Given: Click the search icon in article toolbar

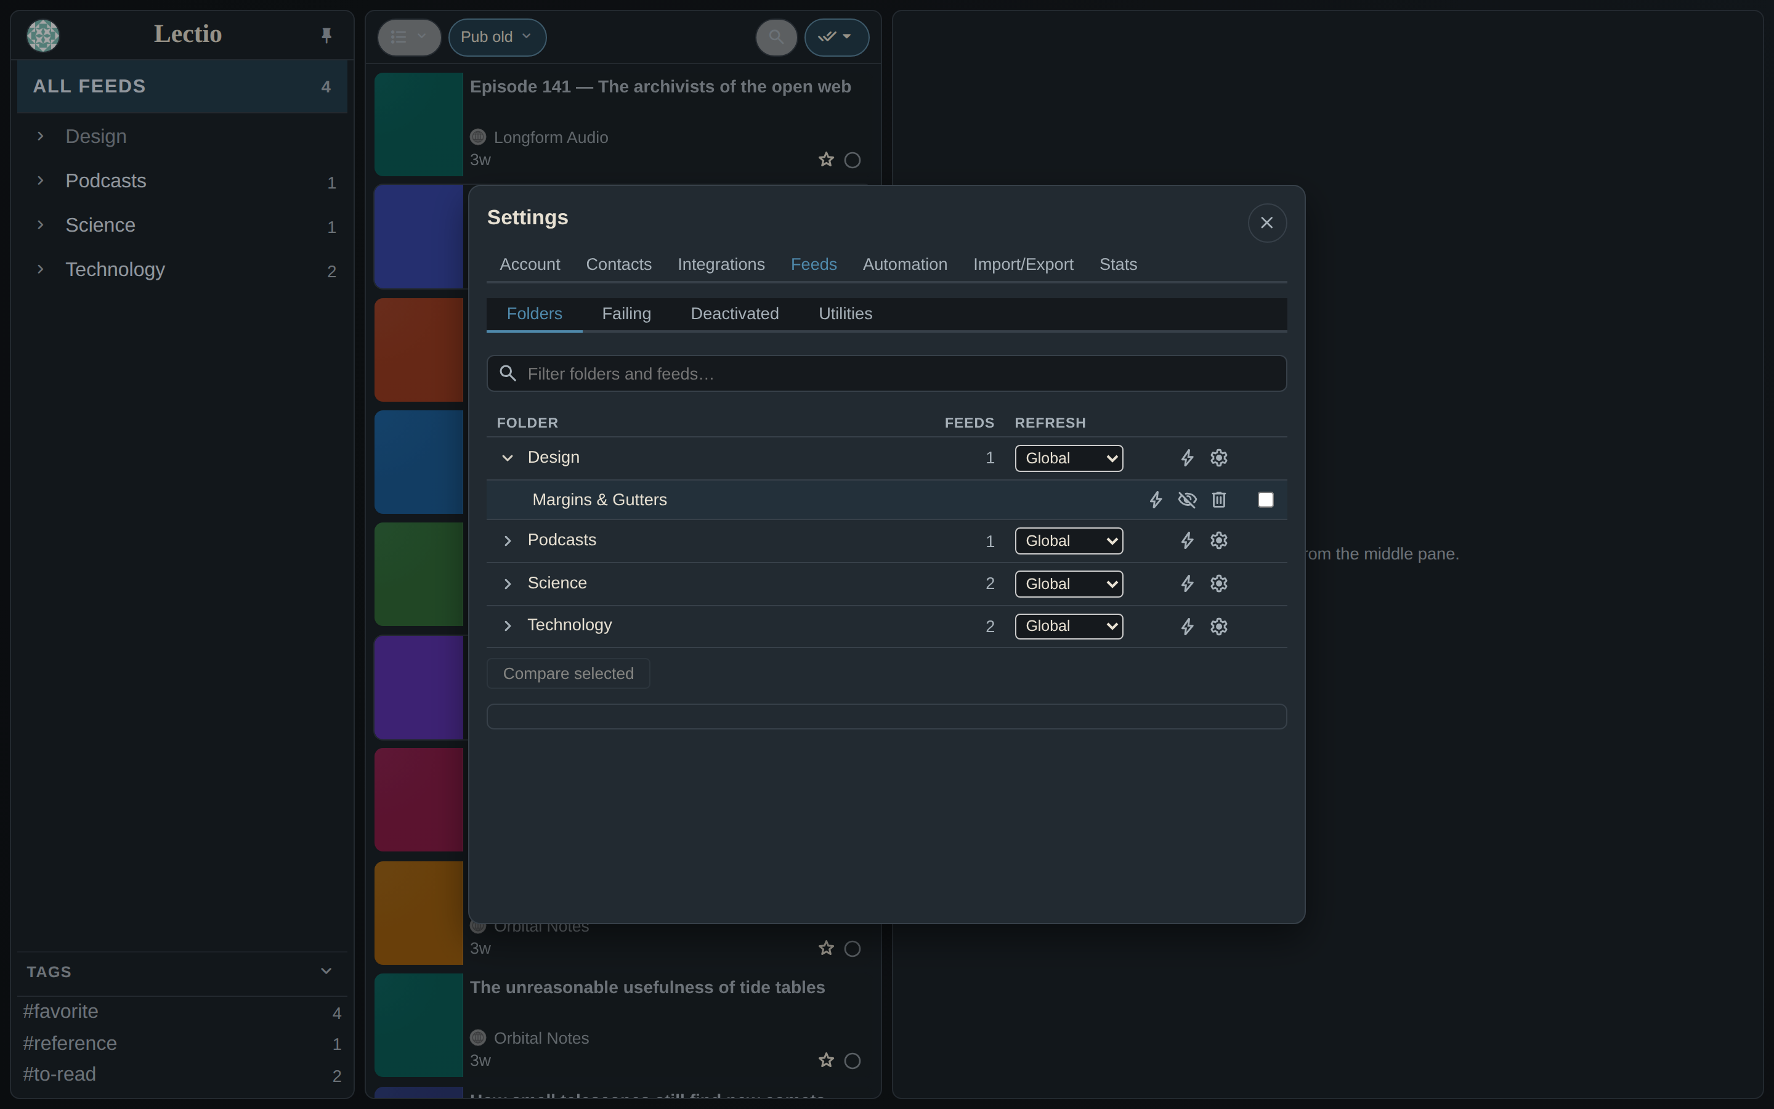Looking at the screenshot, I should 776,37.
